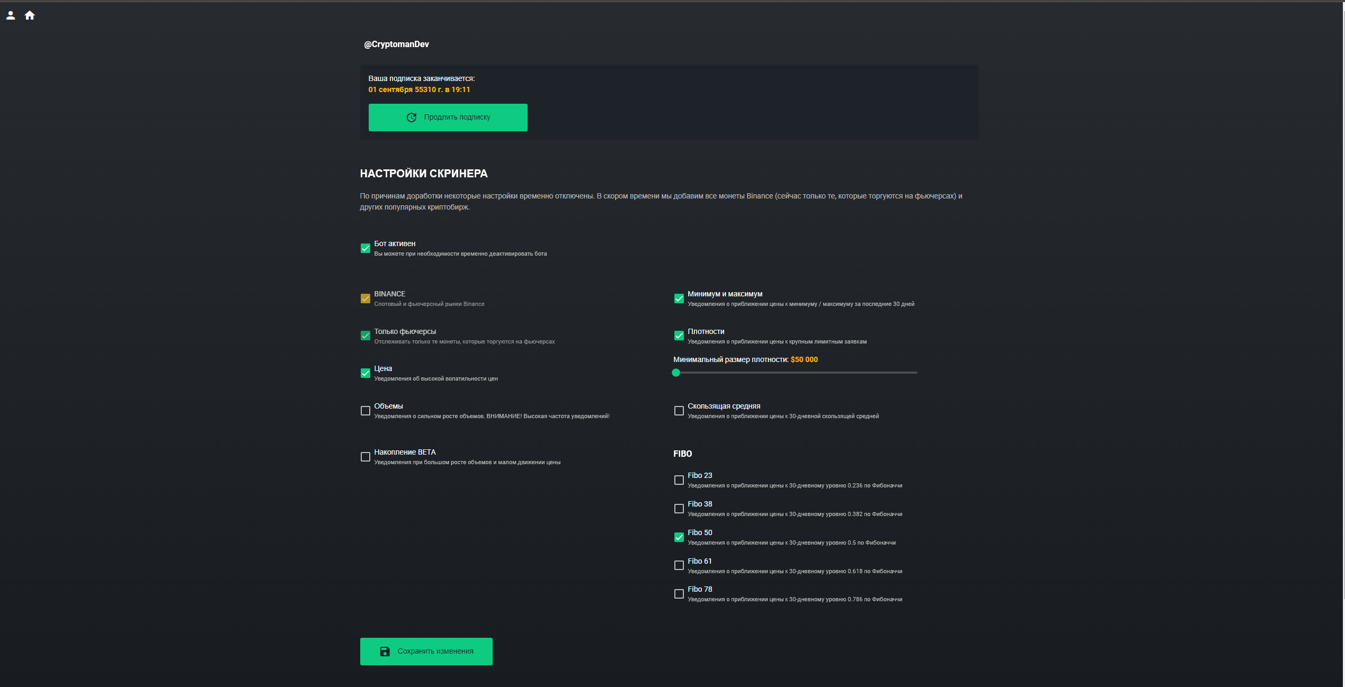Click Продлить подписку button
This screenshot has height=687, width=1345.
tap(448, 117)
